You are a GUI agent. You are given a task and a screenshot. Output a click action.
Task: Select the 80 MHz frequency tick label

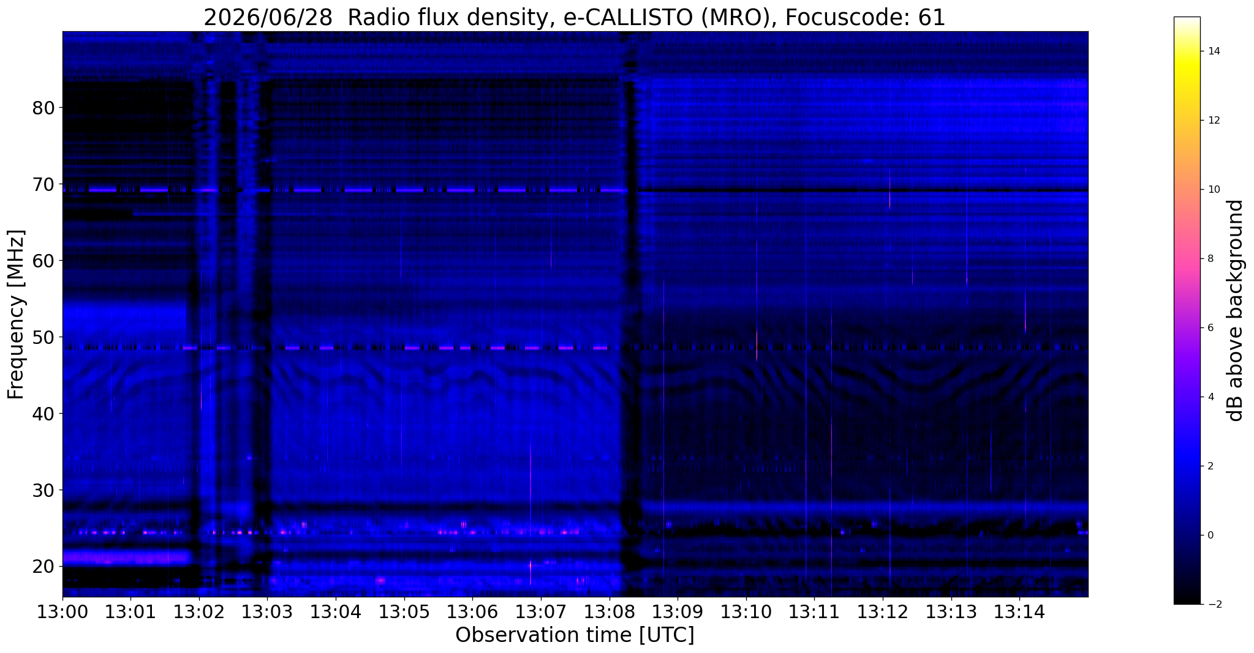click(43, 108)
